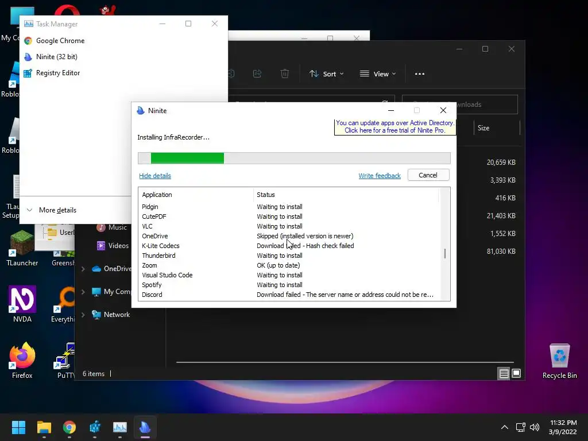Show hidden system tray icons
The image size is (588, 441).
pos(505,427)
